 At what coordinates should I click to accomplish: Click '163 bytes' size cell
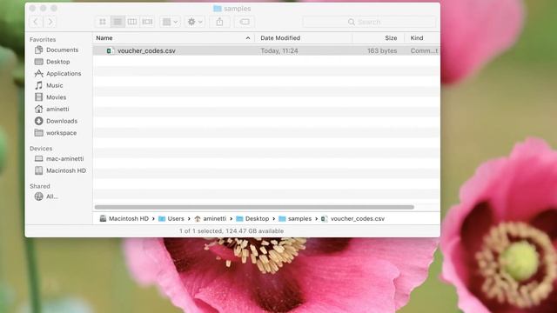[x=382, y=50]
